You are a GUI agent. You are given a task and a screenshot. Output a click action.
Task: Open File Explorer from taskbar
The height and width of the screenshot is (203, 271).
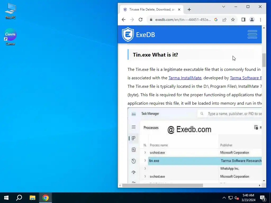pos(32,198)
